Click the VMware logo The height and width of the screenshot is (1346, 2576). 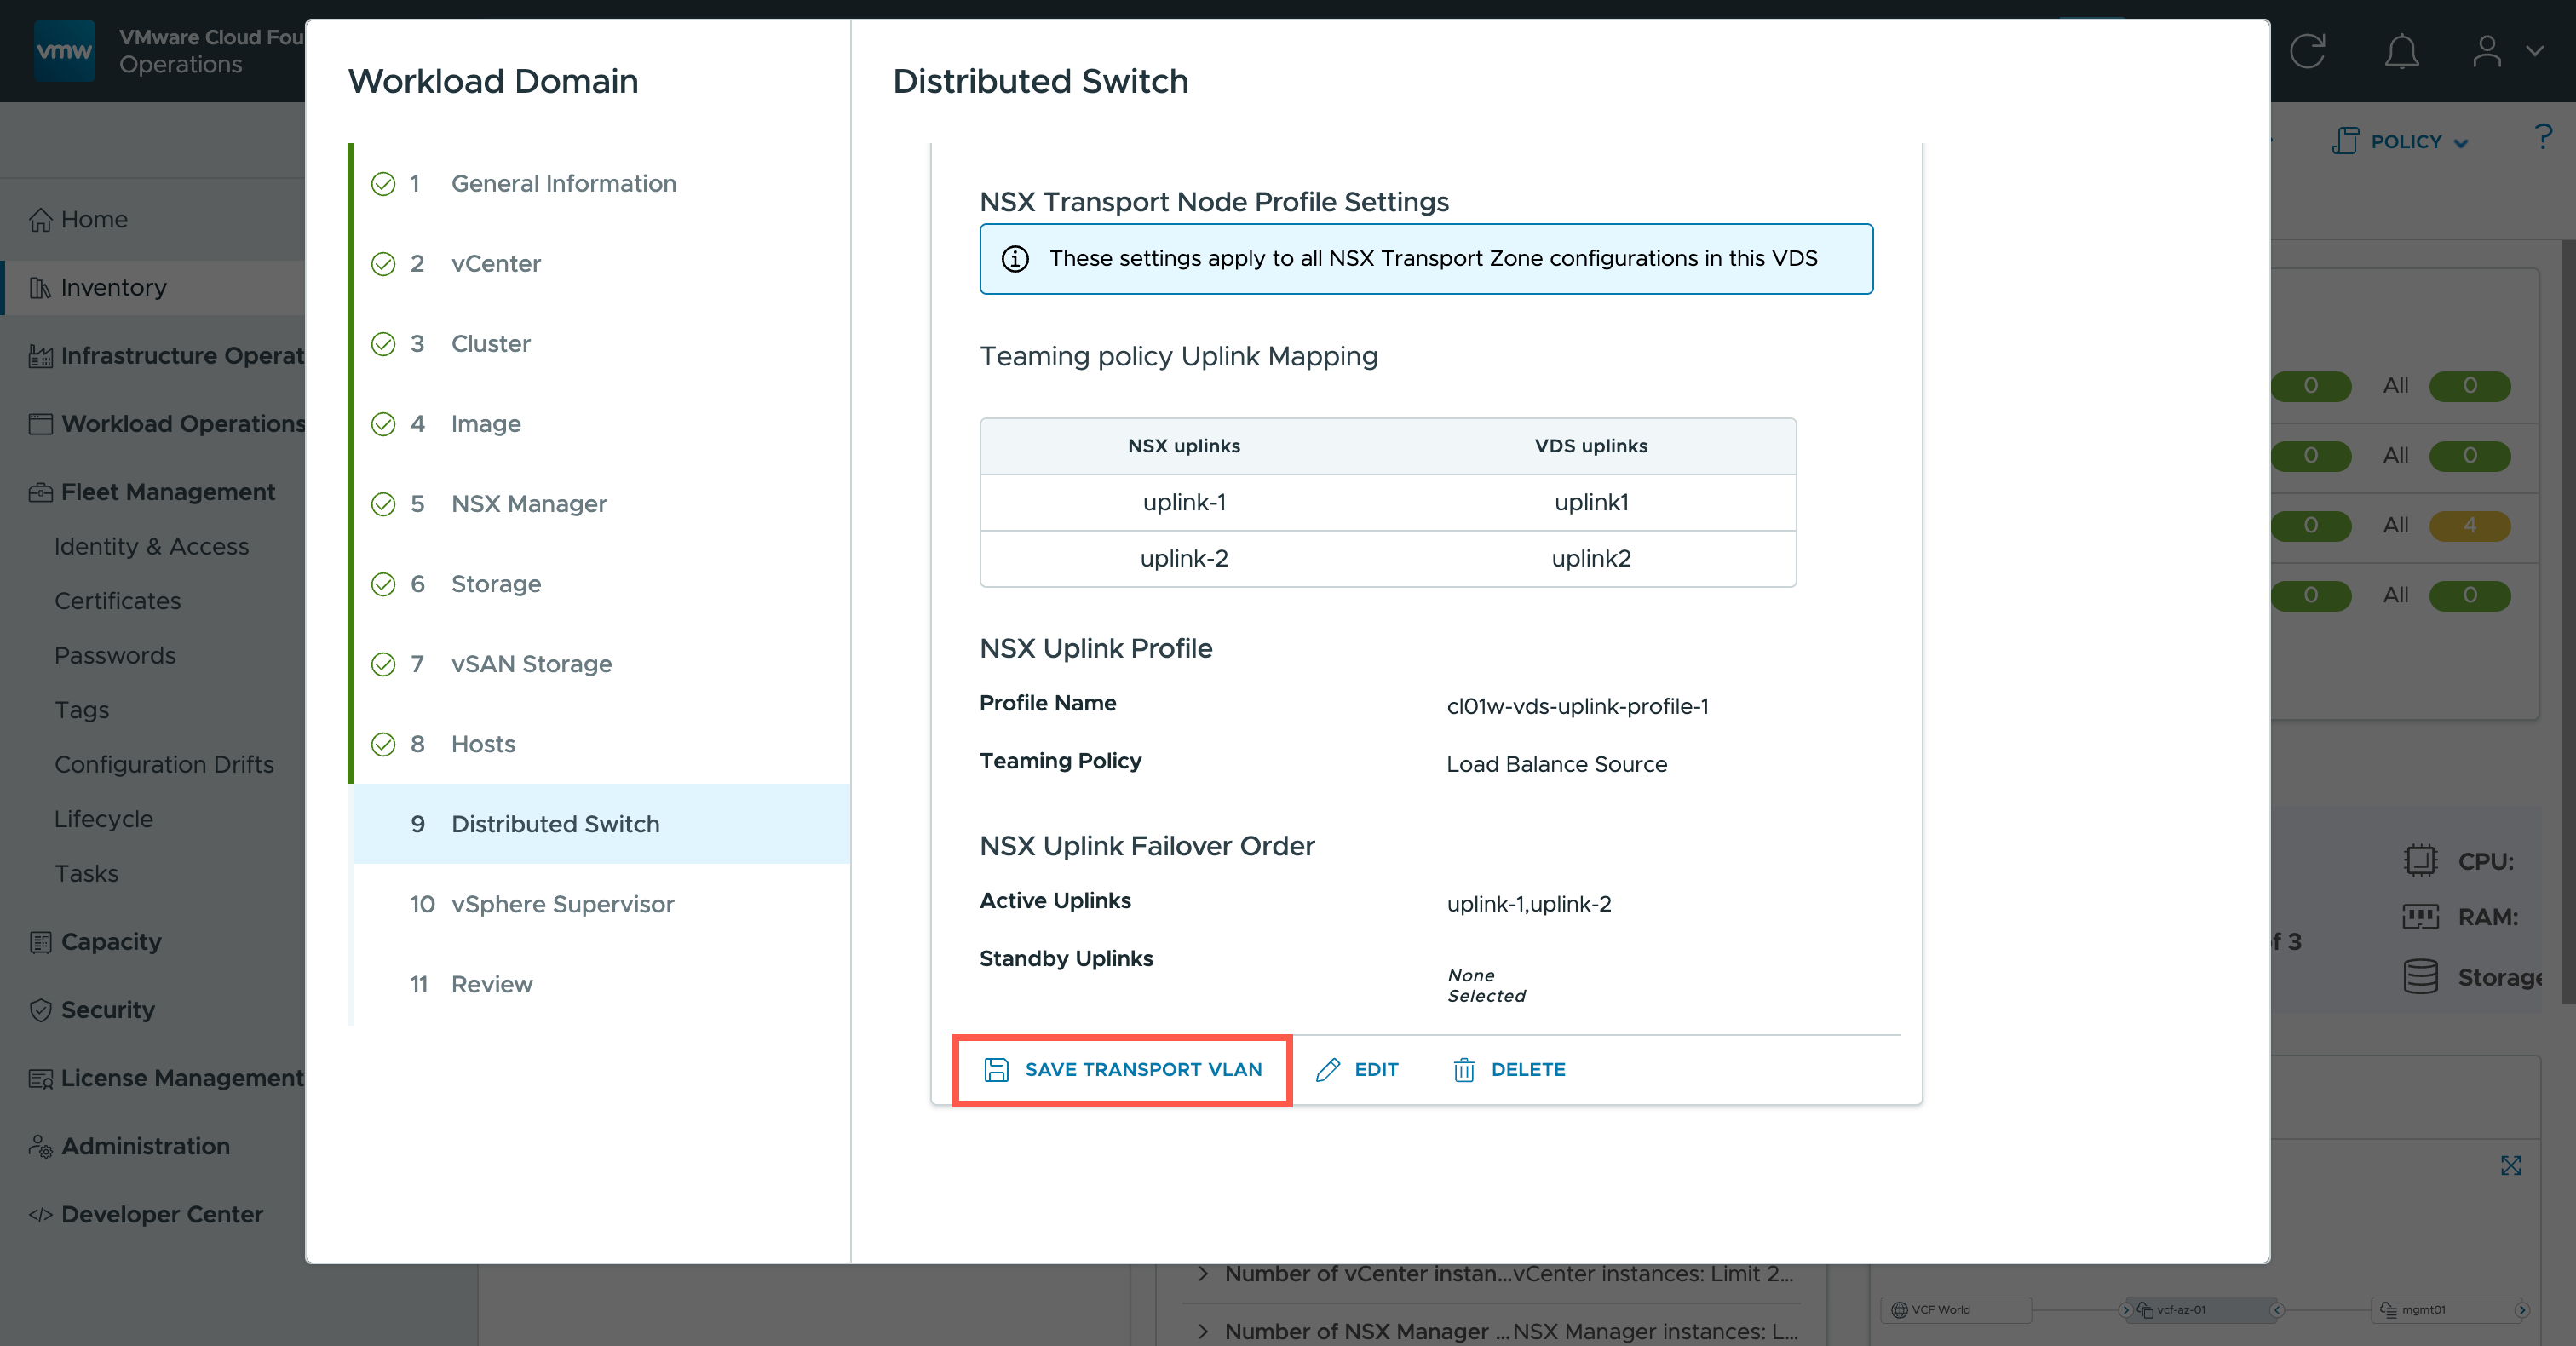(x=65, y=51)
